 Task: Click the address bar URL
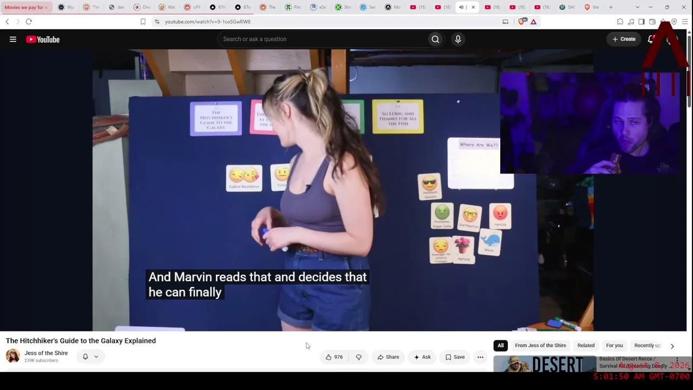click(207, 22)
